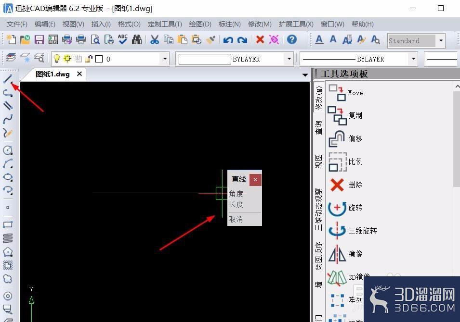Select the freehand sketch pencil tool
Screen dimensions: 460x322
[x=8, y=133]
